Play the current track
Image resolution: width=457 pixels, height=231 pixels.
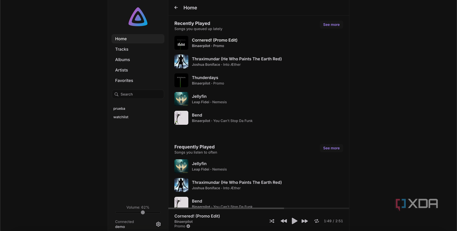pyautogui.click(x=294, y=221)
